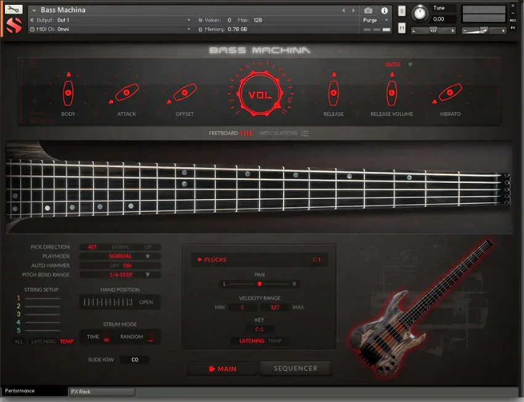Switch to the SEQUENCER tab
The height and width of the screenshot is (402, 524).
[x=295, y=368]
